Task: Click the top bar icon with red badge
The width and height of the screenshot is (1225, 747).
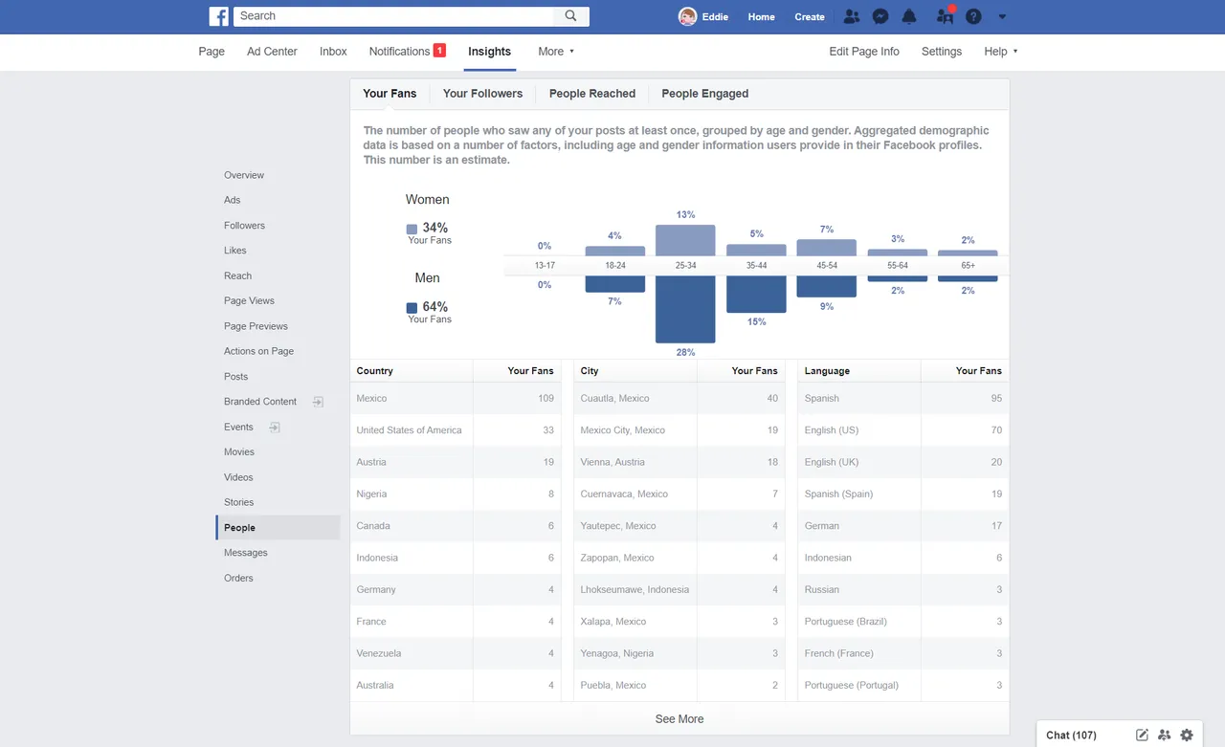Action: [x=945, y=15]
